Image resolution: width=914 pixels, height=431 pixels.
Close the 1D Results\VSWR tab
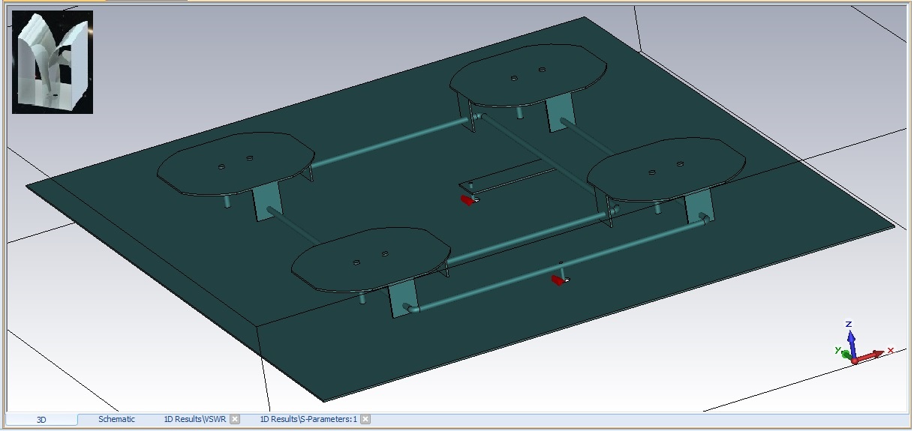tap(235, 420)
